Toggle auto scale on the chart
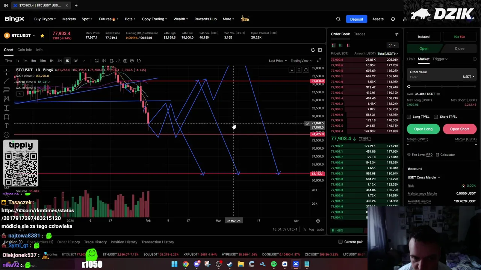This screenshot has width=481, height=270. coord(320,229)
